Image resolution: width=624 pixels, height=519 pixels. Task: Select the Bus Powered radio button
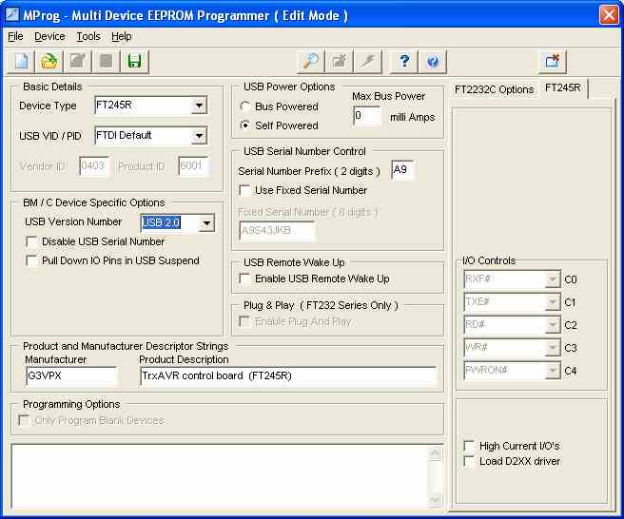point(246,106)
